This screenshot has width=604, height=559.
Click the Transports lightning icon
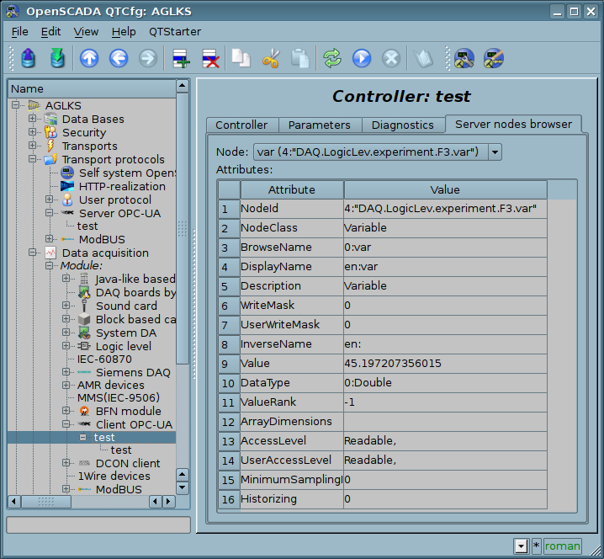(x=50, y=146)
